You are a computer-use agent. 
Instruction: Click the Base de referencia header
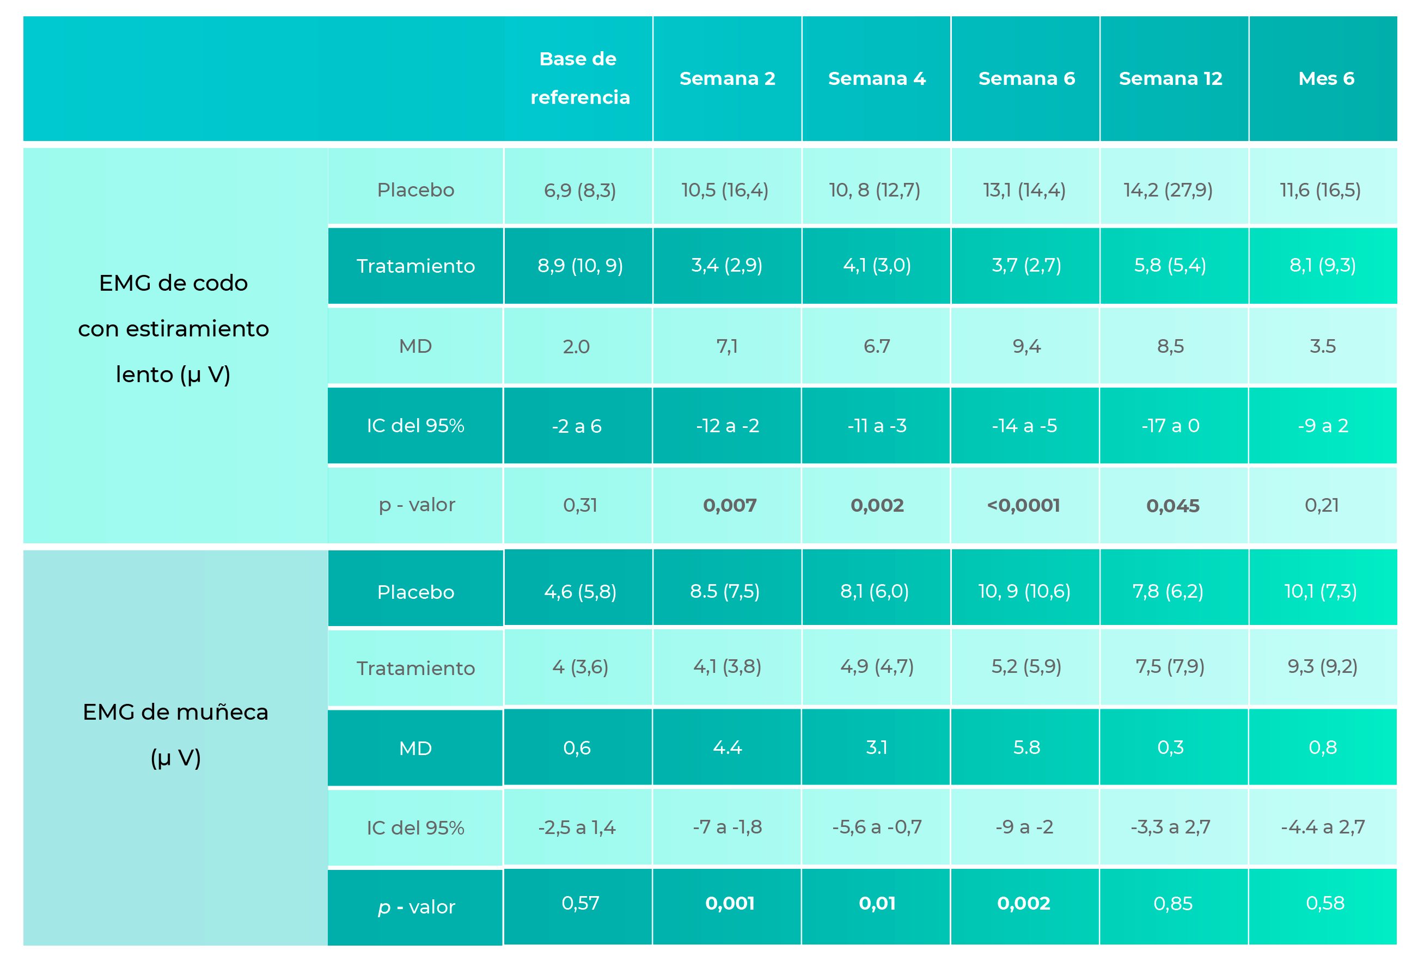579,78
